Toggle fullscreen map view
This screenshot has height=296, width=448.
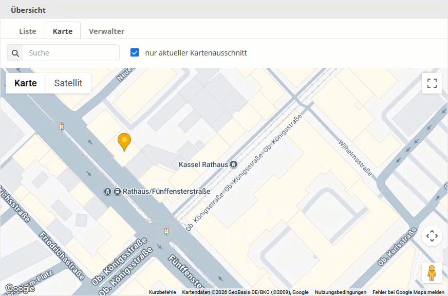click(x=432, y=83)
